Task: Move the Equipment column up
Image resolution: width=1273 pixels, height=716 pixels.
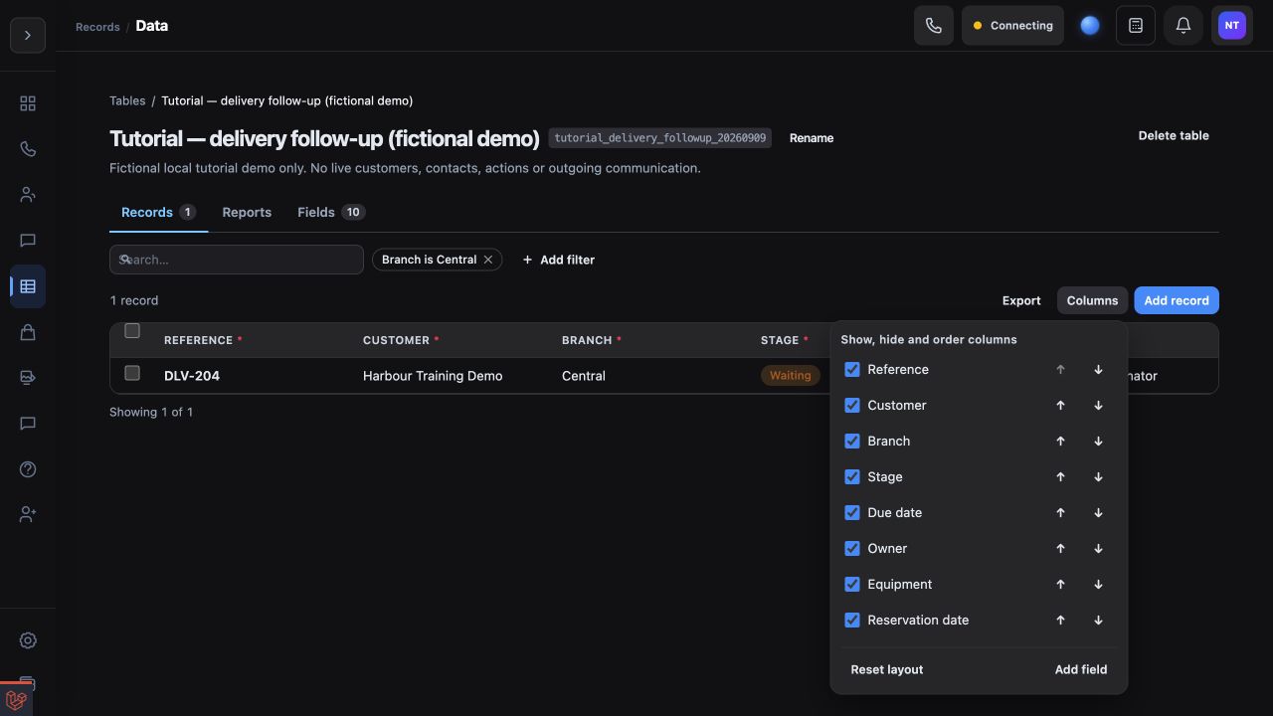Action: tap(1060, 584)
